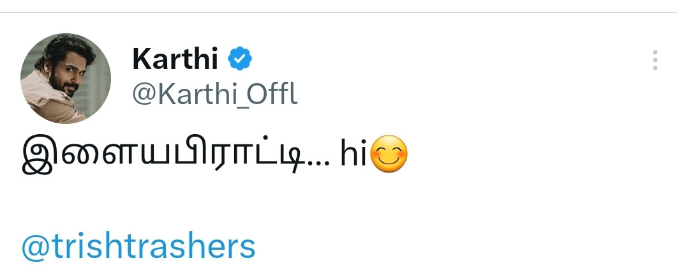
Task: Go to the Karthi_Offl username profile
Action: (x=214, y=95)
